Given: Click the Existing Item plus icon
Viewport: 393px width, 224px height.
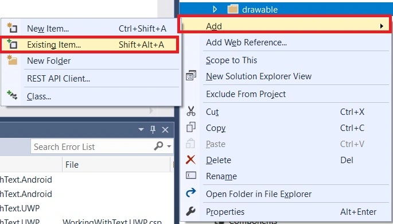Looking at the screenshot, I should click(12, 44).
